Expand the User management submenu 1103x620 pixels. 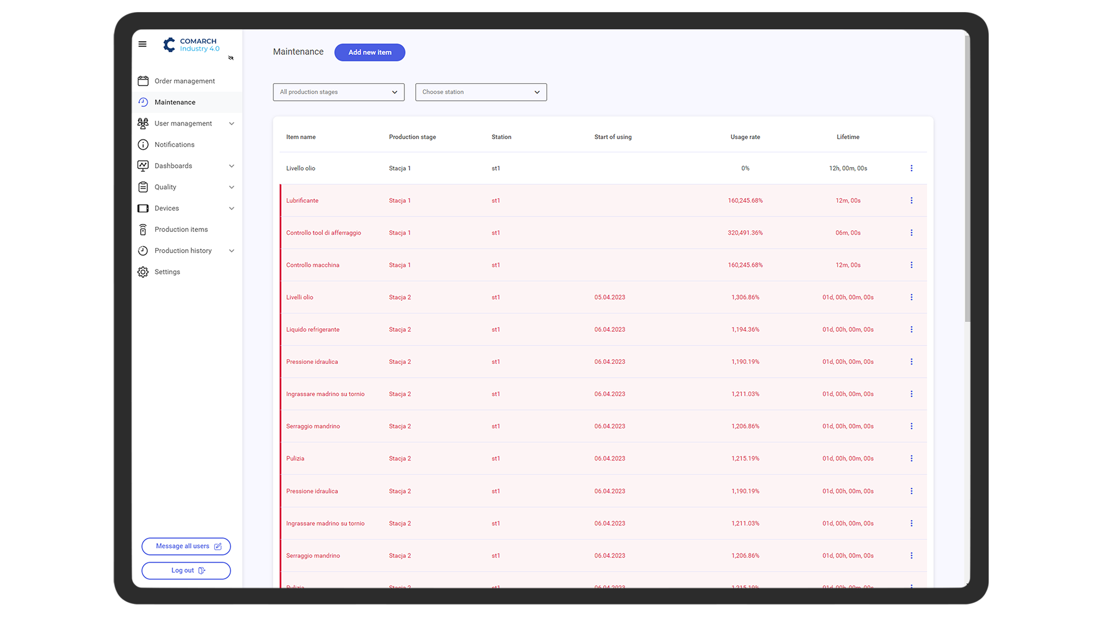(232, 123)
